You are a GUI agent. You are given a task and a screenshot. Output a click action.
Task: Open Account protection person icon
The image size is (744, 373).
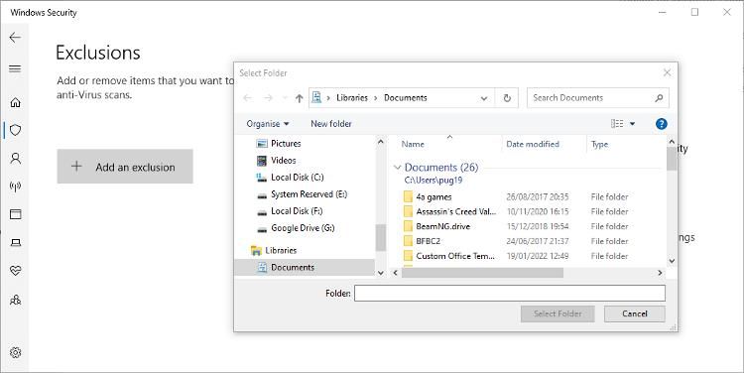click(x=15, y=158)
